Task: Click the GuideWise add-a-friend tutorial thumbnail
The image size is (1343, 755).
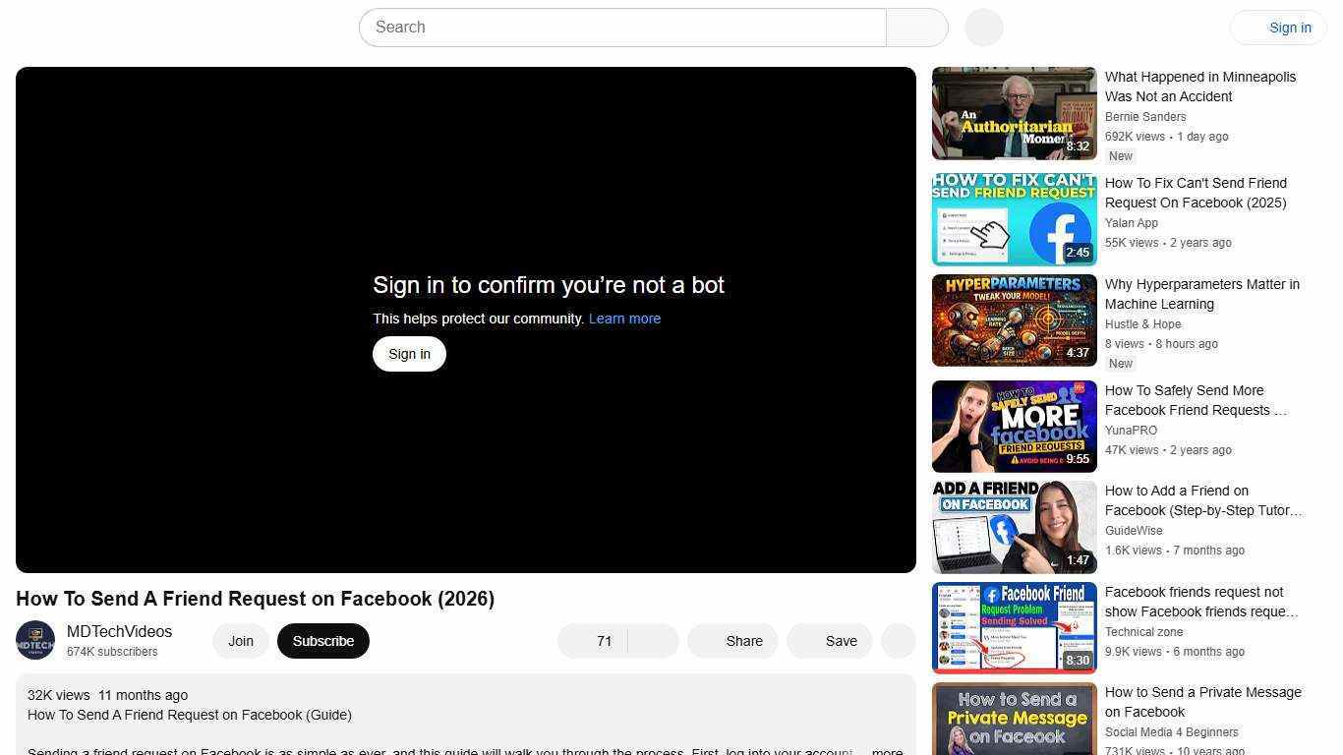Action: 1014,527
